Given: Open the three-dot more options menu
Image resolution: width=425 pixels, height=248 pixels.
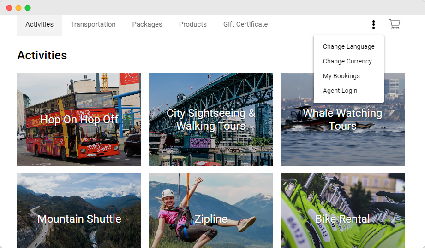Looking at the screenshot, I should pyautogui.click(x=373, y=24).
